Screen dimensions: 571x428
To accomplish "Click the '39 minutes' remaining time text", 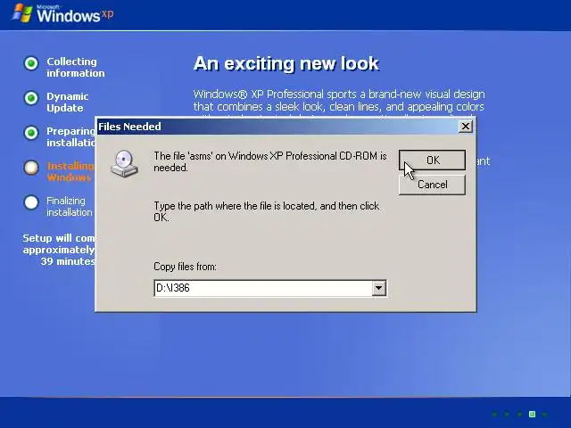I will (x=68, y=261).
